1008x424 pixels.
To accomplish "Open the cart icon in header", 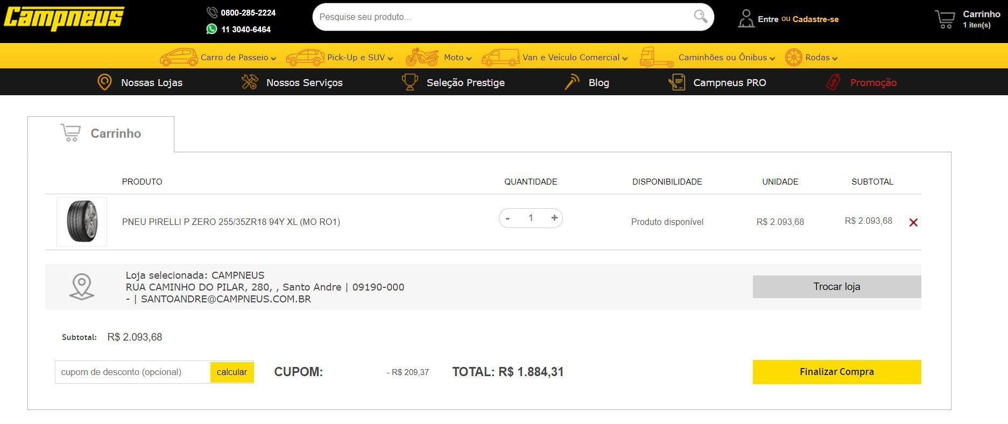I will (945, 19).
